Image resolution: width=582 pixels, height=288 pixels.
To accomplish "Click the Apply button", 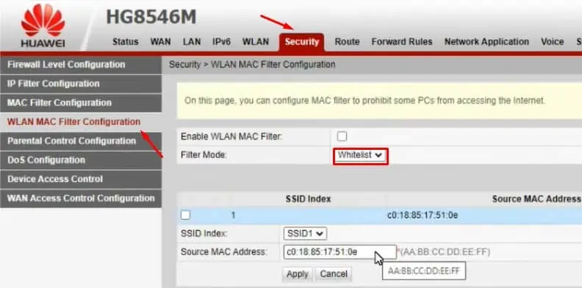I will (x=298, y=274).
